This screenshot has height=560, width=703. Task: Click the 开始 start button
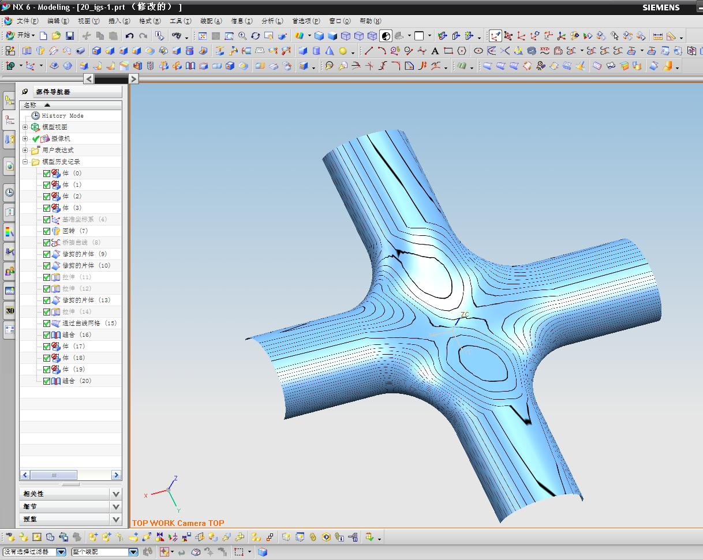click(x=21, y=36)
